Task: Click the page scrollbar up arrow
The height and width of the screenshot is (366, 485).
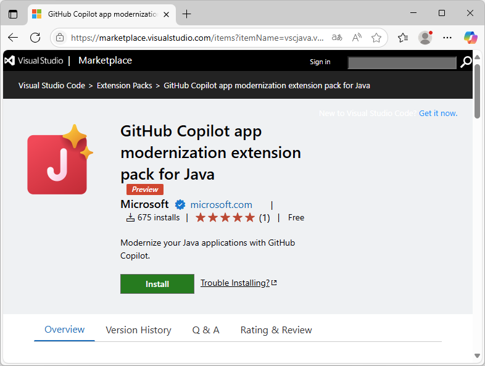Action: point(477,57)
